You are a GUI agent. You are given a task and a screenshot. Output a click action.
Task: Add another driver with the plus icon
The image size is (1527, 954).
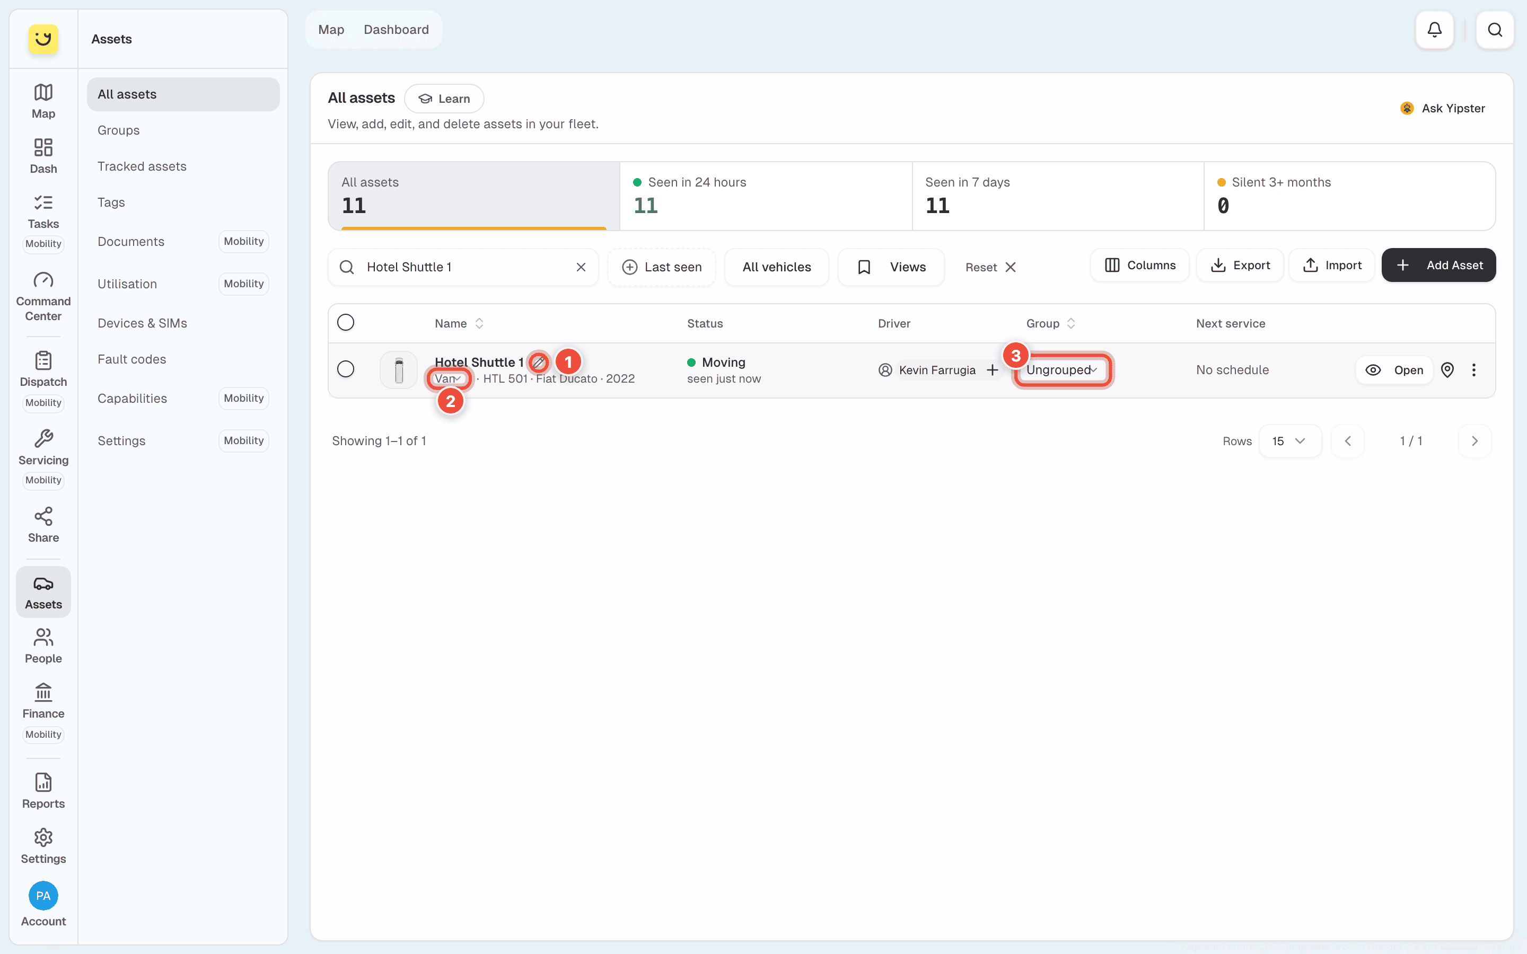(992, 370)
